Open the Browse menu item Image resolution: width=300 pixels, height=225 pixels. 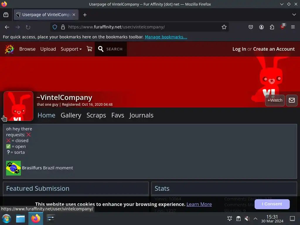click(x=27, y=49)
